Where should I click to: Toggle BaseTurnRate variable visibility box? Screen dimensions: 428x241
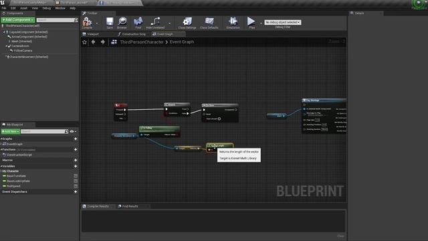[x=76, y=176]
